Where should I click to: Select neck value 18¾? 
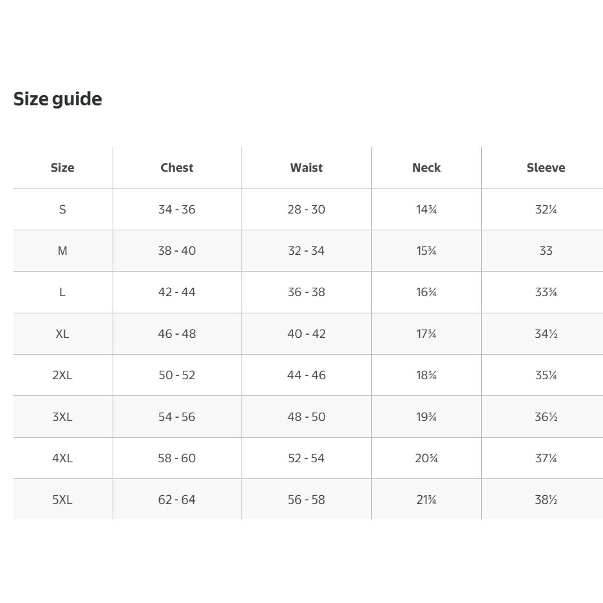[426, 375]
